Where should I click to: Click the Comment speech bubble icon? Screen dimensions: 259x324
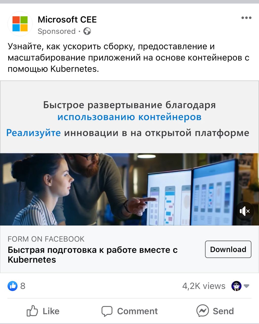[107, 311]
